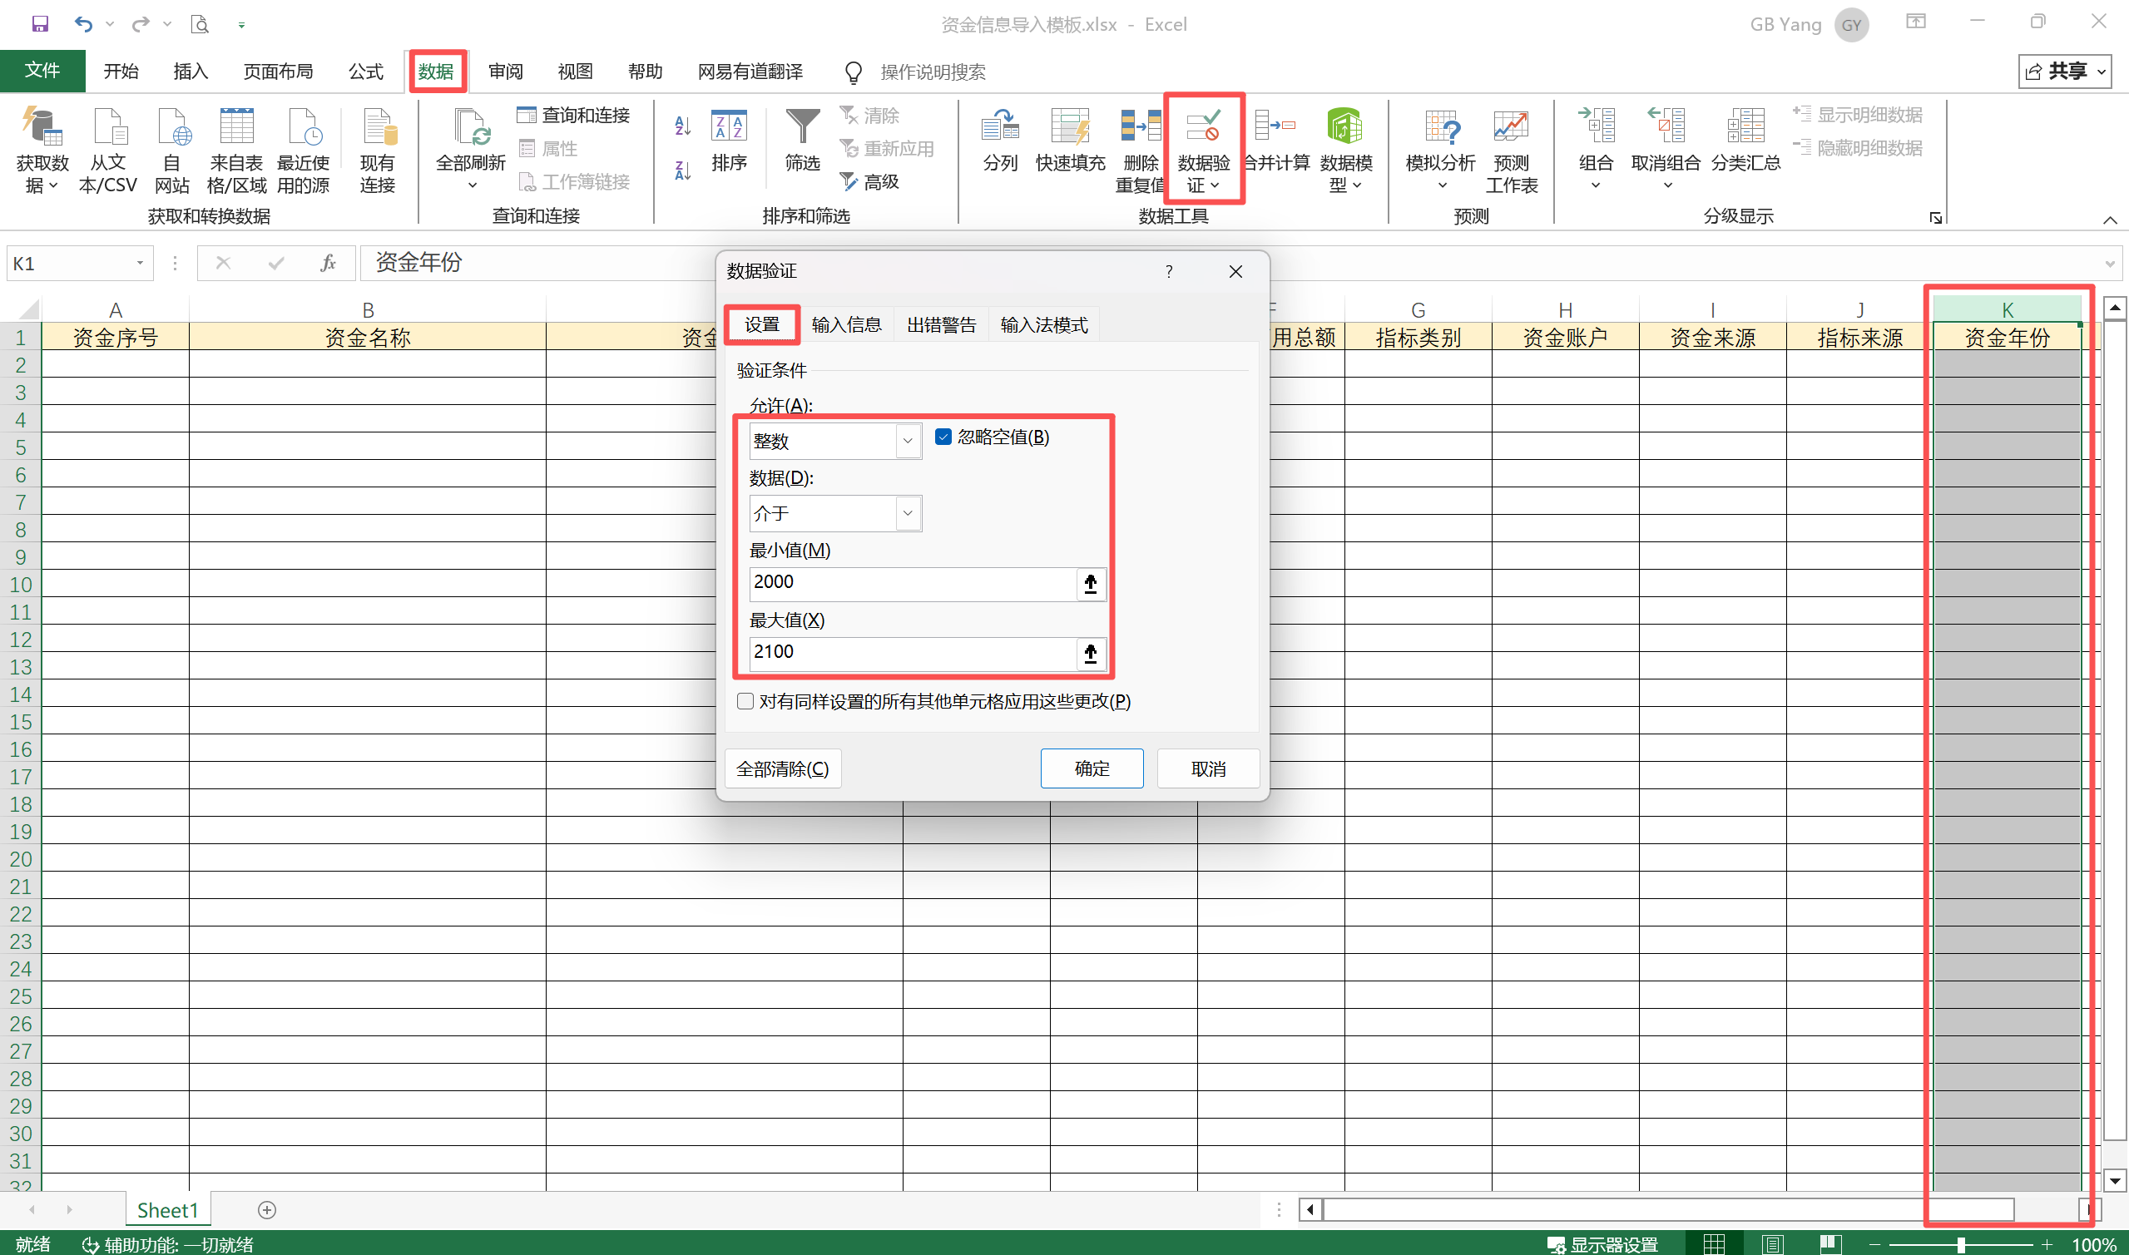Click the dialog help question mark
Viewport: 2129px width, 1255px height.
(x=1168, y=270)
